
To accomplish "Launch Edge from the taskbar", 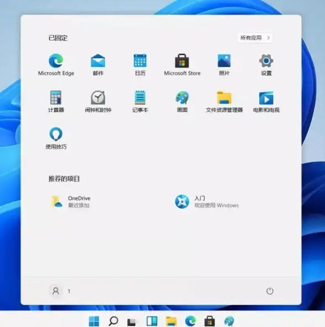I will [x=191, y=321].
